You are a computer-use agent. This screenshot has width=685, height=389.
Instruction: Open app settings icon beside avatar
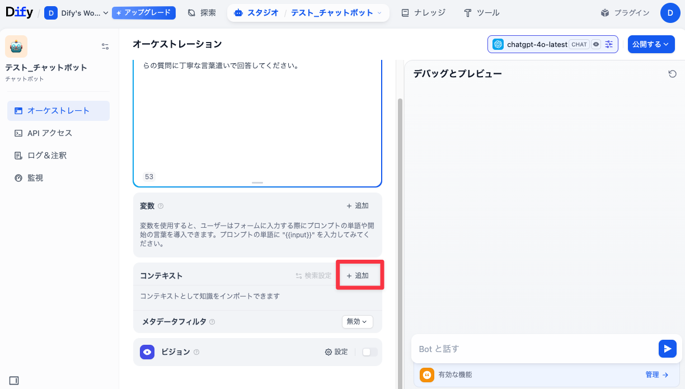105,46
